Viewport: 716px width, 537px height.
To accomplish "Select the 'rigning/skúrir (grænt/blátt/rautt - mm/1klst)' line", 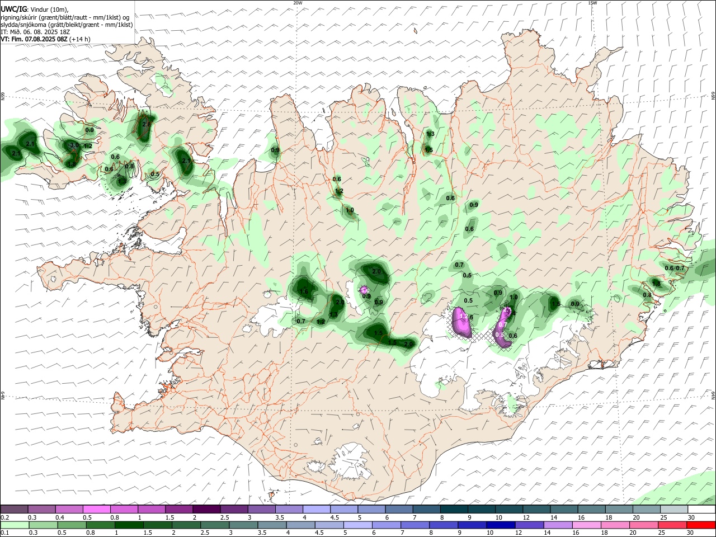I will tap(65, 17).
